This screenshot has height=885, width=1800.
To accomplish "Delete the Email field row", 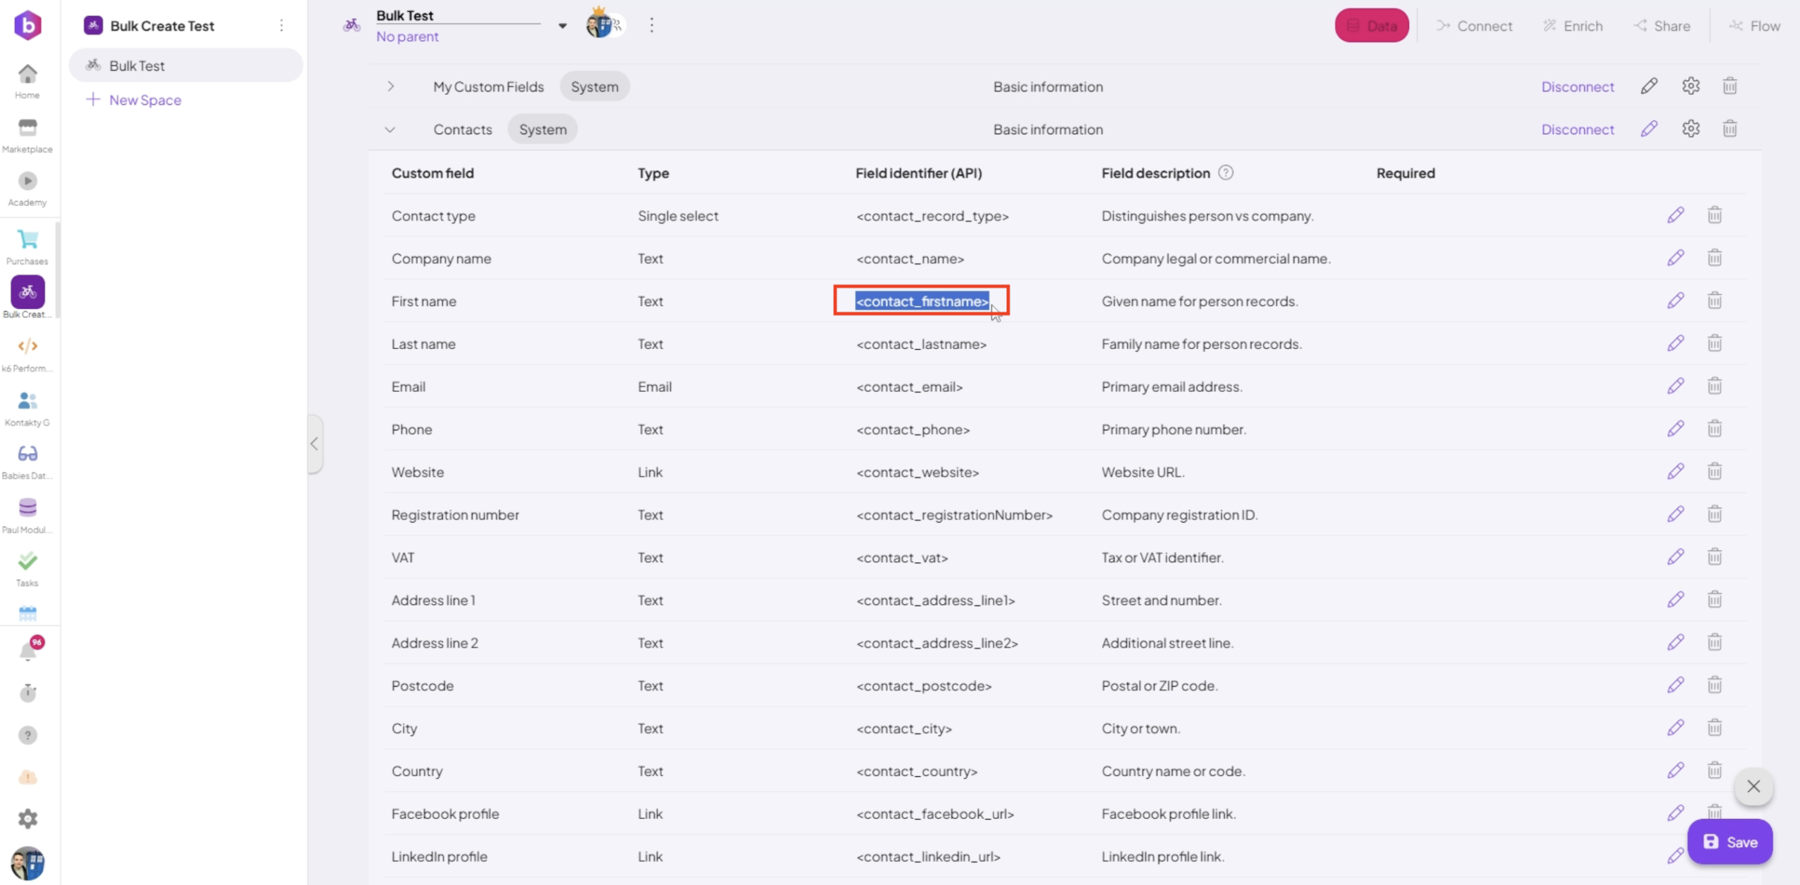I will [x=1714, y=386].
